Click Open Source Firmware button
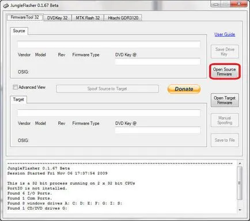Image resolution: width=250 pixels, height=221 pixels. point(225,71)
